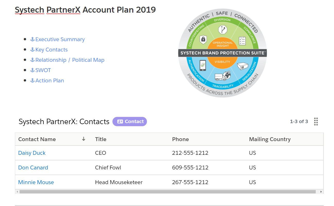Select phone number 212-555-1212
The width and height of the screenshot is (334, 206).
190,153
